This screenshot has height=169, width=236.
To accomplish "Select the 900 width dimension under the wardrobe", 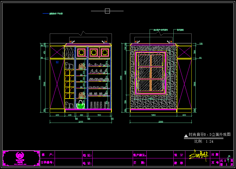I will [99, 115].
